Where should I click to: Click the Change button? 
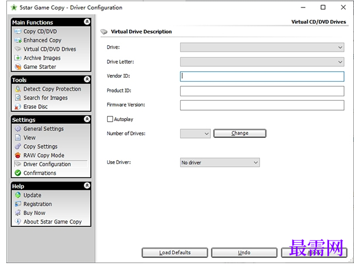pos(240,133)
